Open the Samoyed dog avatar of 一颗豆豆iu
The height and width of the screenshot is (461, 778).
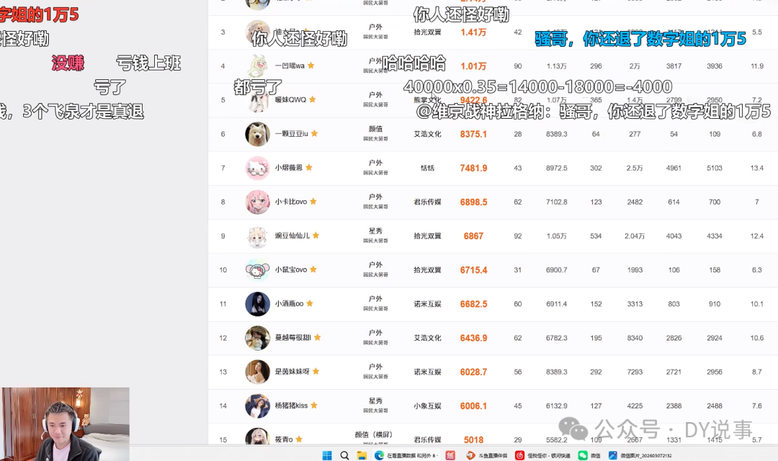tap(257, 134)
